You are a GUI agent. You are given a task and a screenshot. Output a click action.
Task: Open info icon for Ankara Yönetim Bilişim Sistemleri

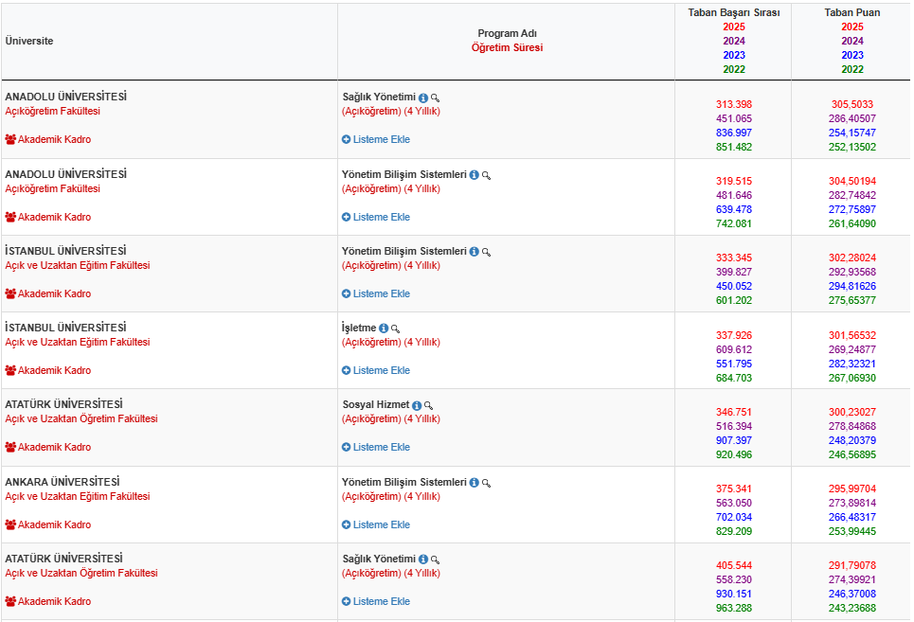coord(474,483)
